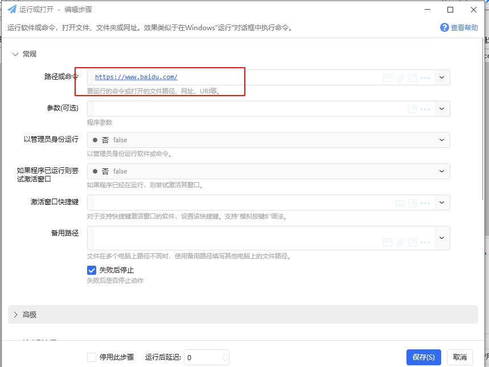Screen dimensions: 489x367
Task: Click the expand-editor arrow icon in 路径或命令 field
Action: click(413, 77)
